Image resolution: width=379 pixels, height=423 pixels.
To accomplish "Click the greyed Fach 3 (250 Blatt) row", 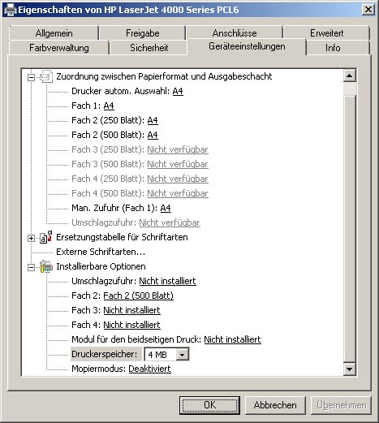I will click(x=140, y=149).
